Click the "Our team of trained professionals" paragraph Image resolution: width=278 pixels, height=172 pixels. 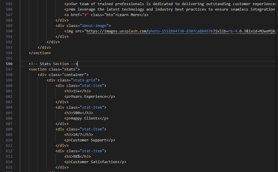coord(170,4)
